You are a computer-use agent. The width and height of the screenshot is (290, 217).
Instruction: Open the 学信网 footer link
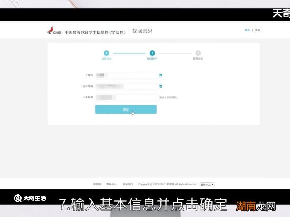point(97,184)
